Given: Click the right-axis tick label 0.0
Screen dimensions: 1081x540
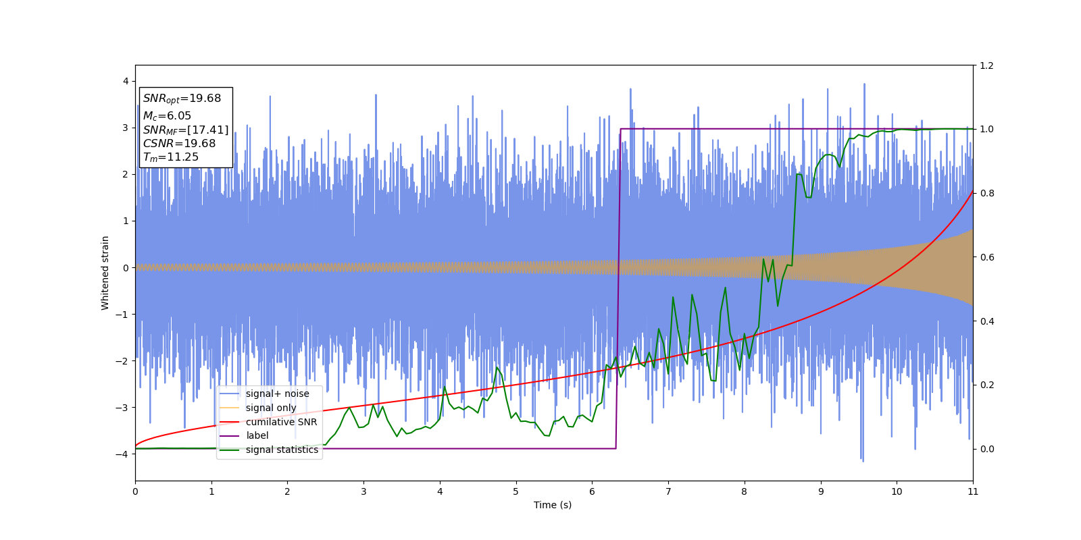Looking at the screenshot, I should click(986, 450).
